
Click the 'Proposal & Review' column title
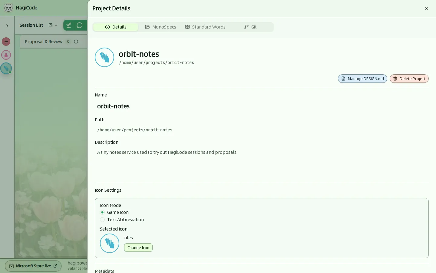[x=44, y=42]
